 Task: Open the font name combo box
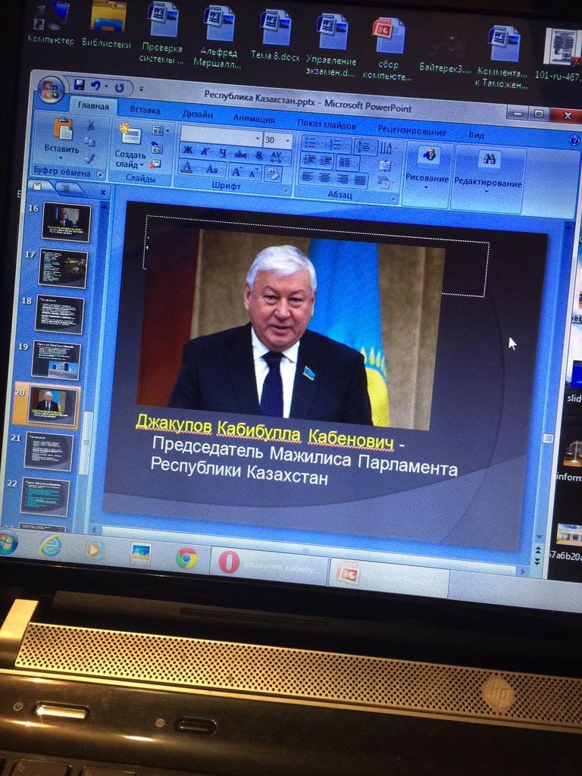click(222, 136)
